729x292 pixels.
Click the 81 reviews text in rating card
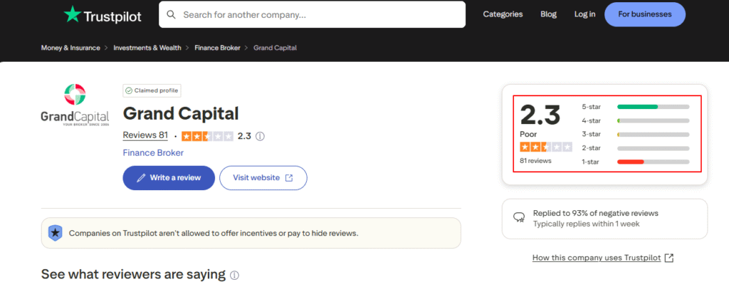point(535,161)
